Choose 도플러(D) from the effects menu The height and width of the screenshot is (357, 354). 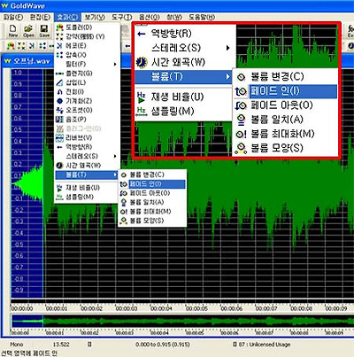point(88,27)
